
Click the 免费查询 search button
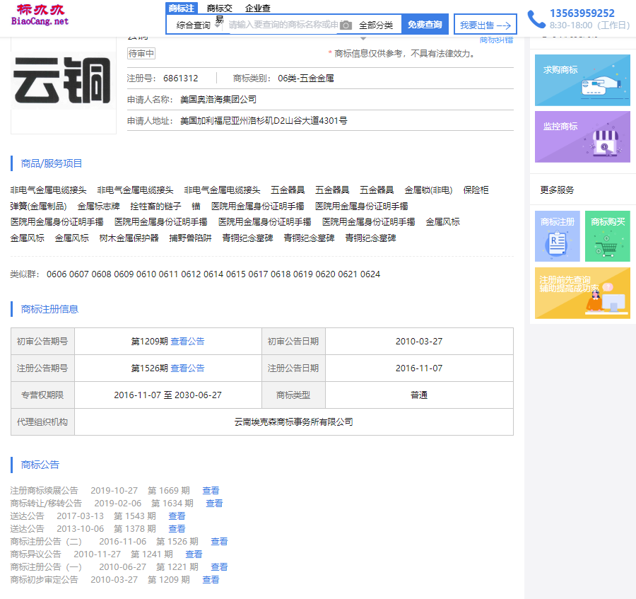coord(425,24)
